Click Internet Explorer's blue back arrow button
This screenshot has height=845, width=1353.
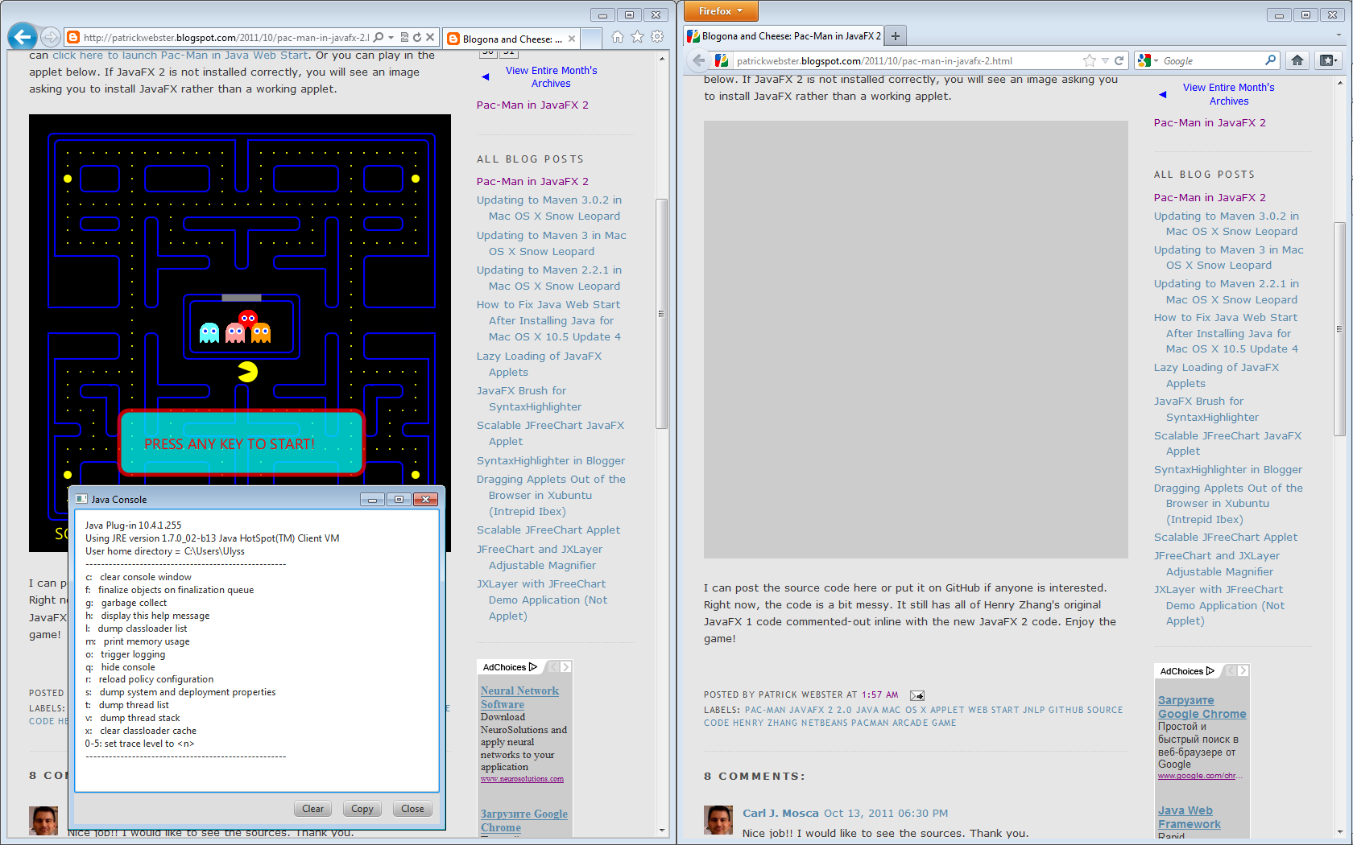(x=22, y=37)
